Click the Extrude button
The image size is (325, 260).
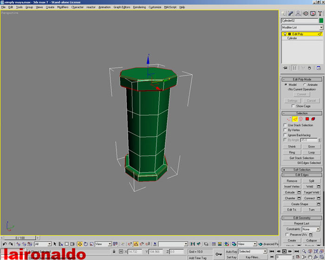tap(290, 192)
